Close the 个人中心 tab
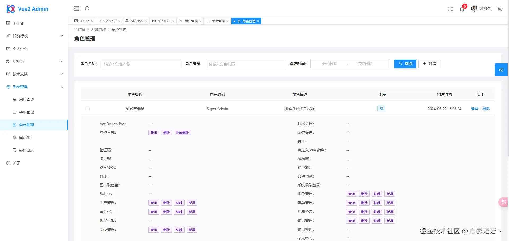The image size is (509, 241). point(173,21)
